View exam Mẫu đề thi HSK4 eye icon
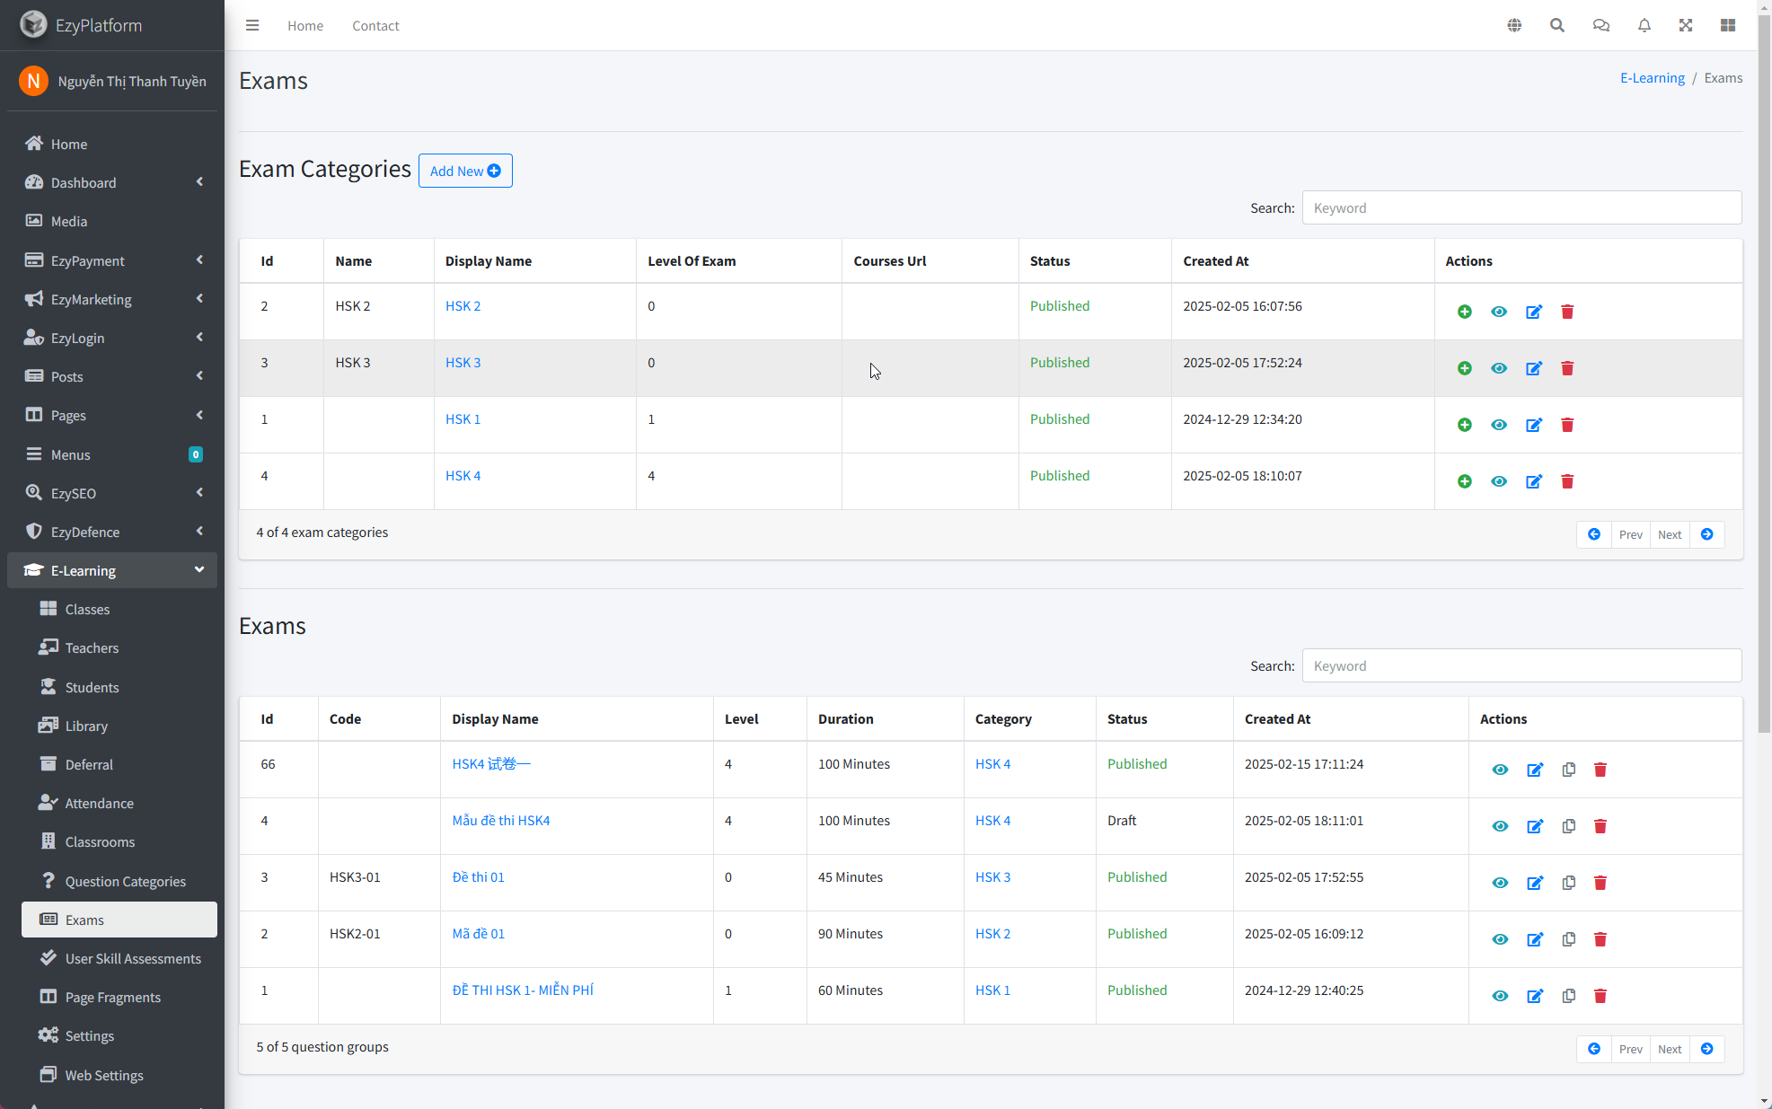This screenshot has width=1772, height=1109. pyautogui.click(x=1500, y=826)
